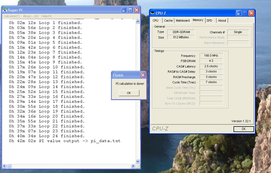The width and height of the screenshot is (271, 173).
Task: Switch to the Cache tab in CPU-Z
Action: coord(168,20)
